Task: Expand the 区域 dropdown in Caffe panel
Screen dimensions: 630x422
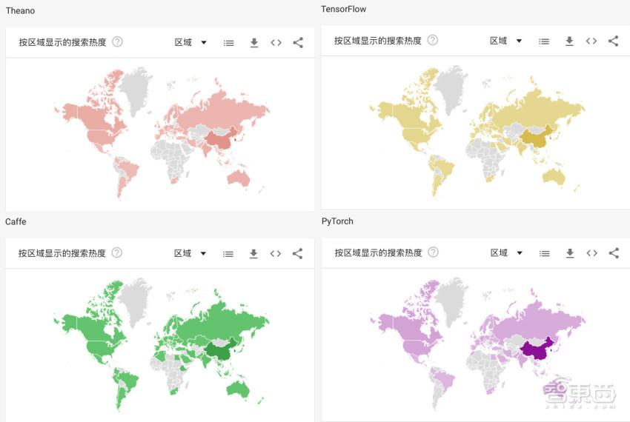Action: click(190, 254)
